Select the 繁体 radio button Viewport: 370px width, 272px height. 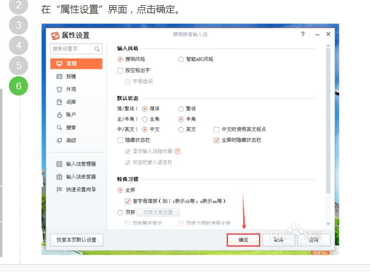tap(181, 109)
